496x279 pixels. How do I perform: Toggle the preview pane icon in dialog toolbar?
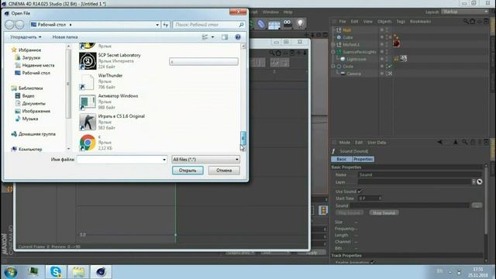point(225,37)
